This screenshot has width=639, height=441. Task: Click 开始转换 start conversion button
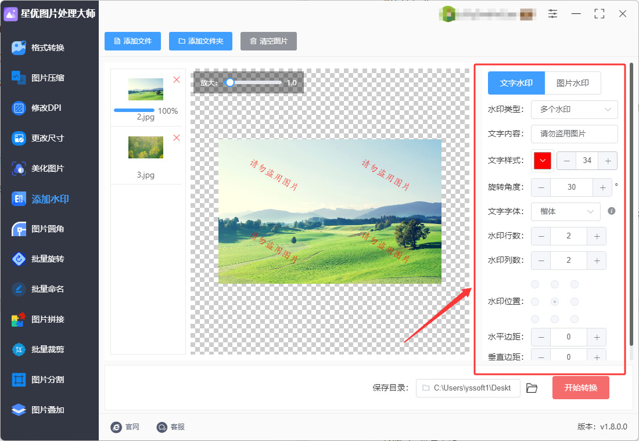tap(581, 388)
